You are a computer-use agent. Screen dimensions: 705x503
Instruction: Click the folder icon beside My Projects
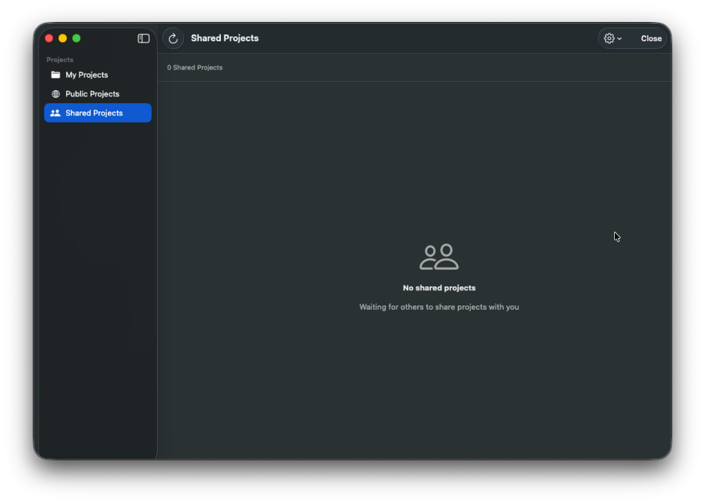55,74
